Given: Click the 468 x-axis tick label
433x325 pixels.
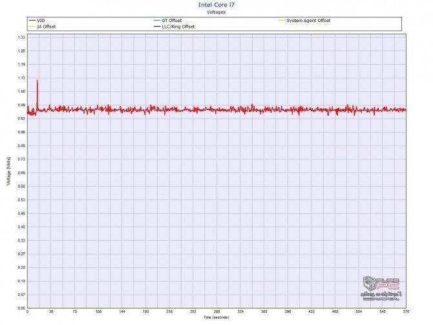Looking at the screenshot, I should click(x=335, y=311).
